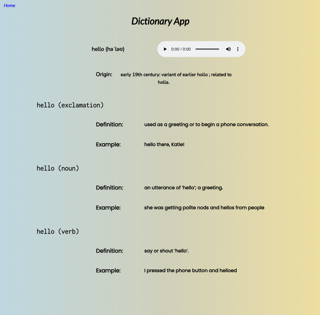Play the pronunciation audio for 'hello'

click(x=165, y=49)
